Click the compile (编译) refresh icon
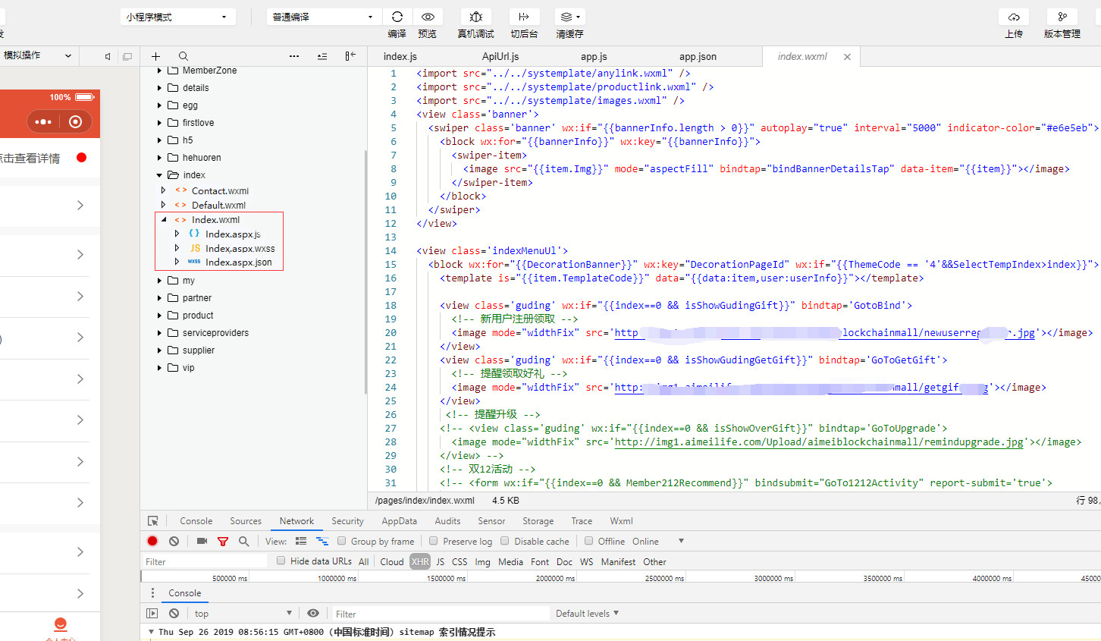Image resolution: width=1101 pixels, height=641 pixels. coord(397,17)
